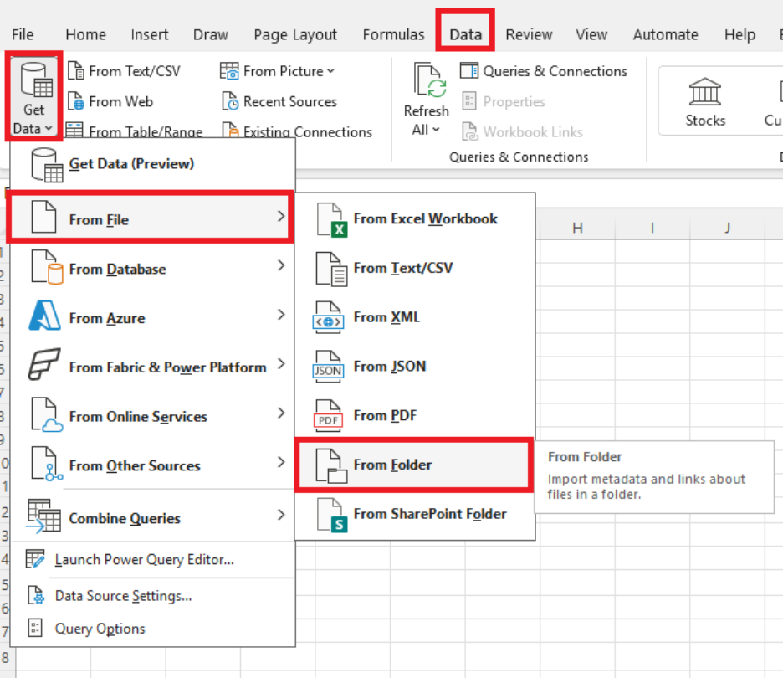Expand the From File submenu
The height and width of the screenshot is (678, 783).
pos(151,218)
